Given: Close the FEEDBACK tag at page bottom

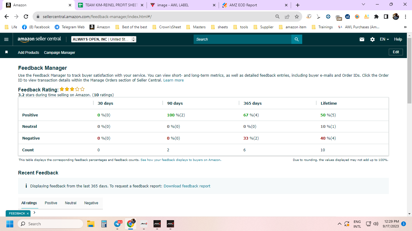Looking at the screenshot, I should click(x=28, y=213).
